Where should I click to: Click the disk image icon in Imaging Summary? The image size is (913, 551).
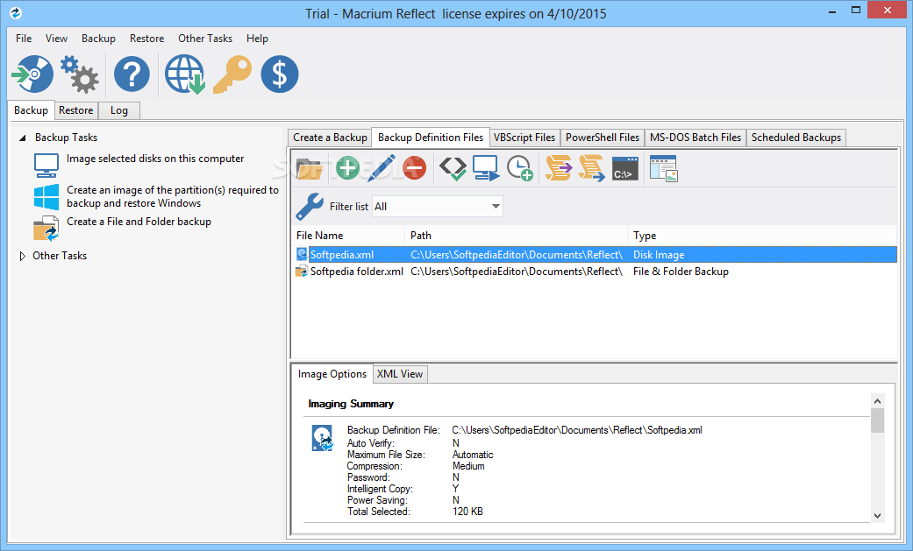click(x=322, y=438)
